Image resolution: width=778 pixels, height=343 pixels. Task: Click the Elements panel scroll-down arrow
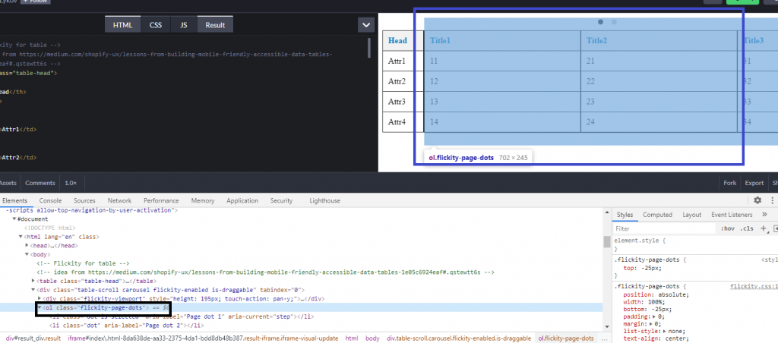click(x=607, y=327)
